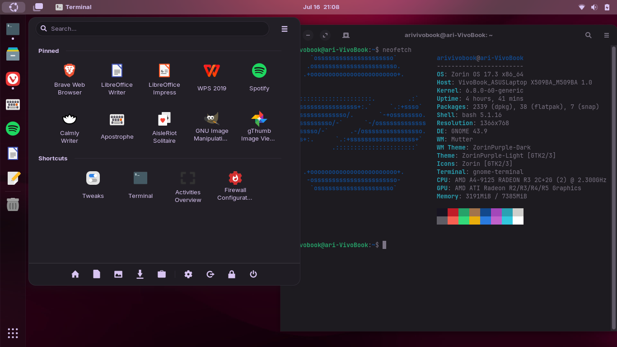Click the Terminal app menu in top bar
The image size is (617, 347).
coord(74,7)
